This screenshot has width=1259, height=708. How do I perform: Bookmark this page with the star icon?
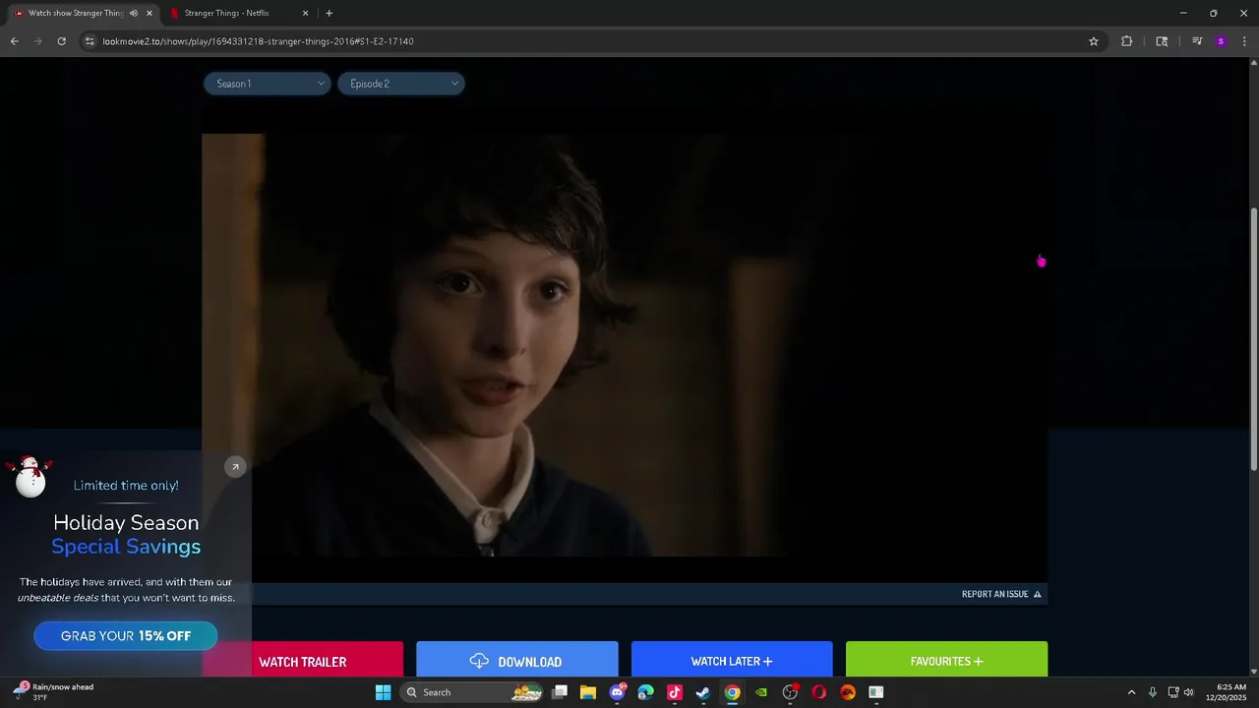click(1093, 41)
